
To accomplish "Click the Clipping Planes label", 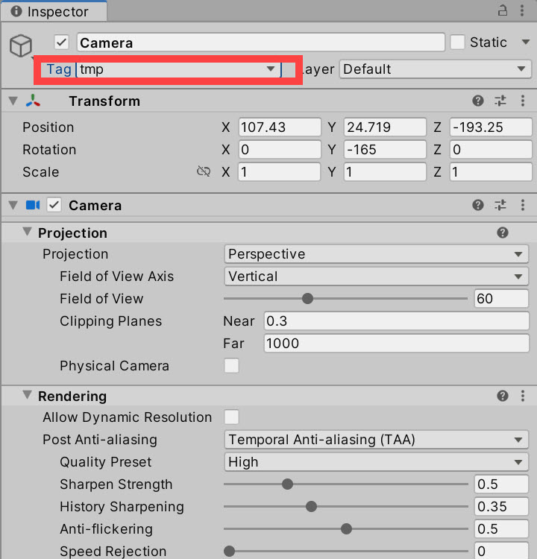I will [x=110, y=321].
